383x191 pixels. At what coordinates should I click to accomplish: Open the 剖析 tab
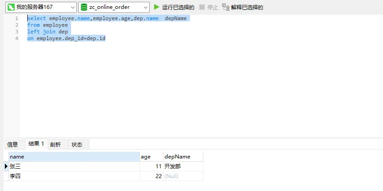[x=55, y=144]
